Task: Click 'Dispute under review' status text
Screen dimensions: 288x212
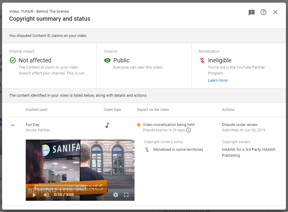Action: click(x=240, y=125)
